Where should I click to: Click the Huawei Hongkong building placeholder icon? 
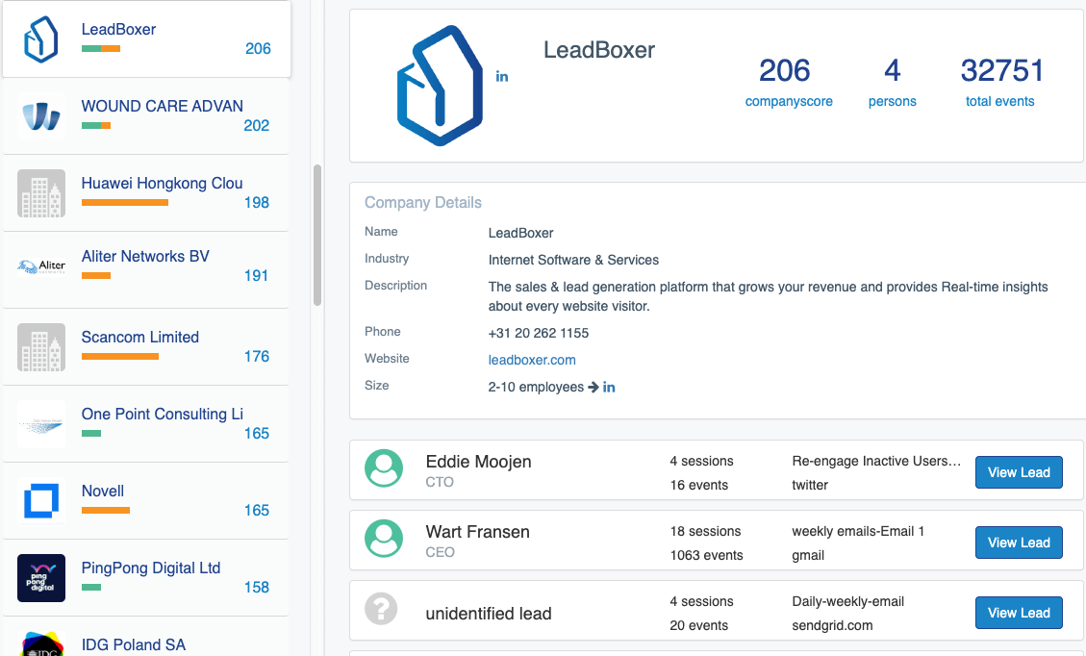(41, 193)
